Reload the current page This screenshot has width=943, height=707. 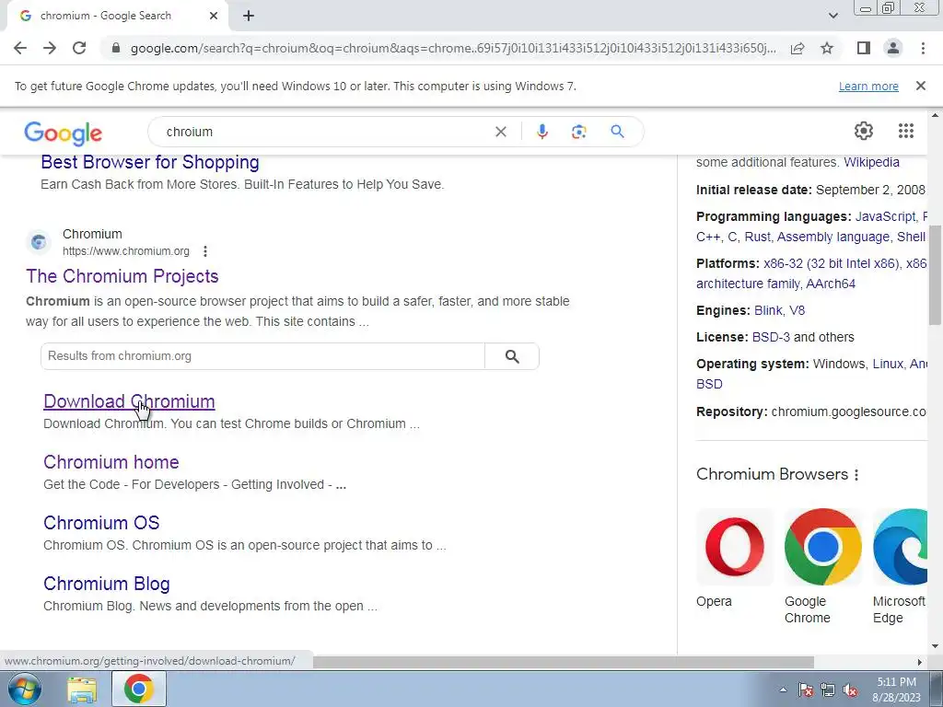(x=79, y=48)
